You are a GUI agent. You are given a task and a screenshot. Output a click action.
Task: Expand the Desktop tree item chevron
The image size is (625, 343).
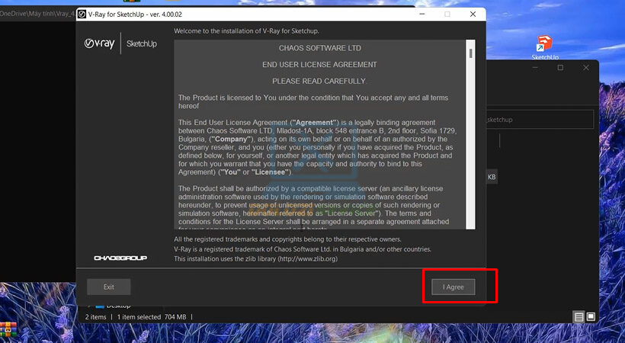click(x=88, y=306)
